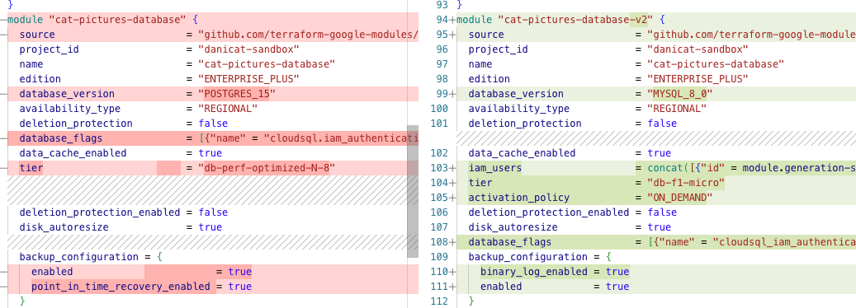Click line number 93
856x308 pixels.
[x=442, y=5]
